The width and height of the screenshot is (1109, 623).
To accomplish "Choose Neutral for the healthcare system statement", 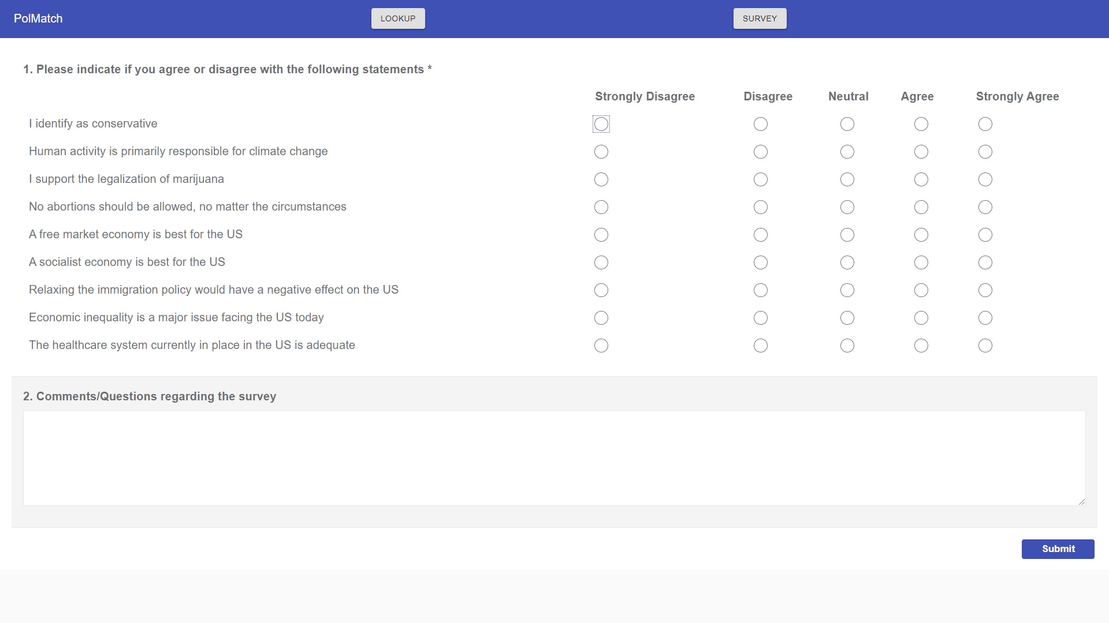I will [847, 346].
